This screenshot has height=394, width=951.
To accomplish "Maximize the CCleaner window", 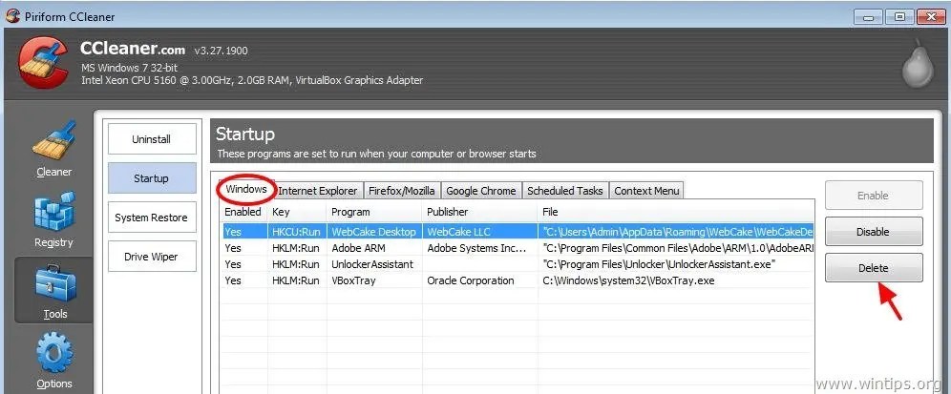I will tap(900, 16).
